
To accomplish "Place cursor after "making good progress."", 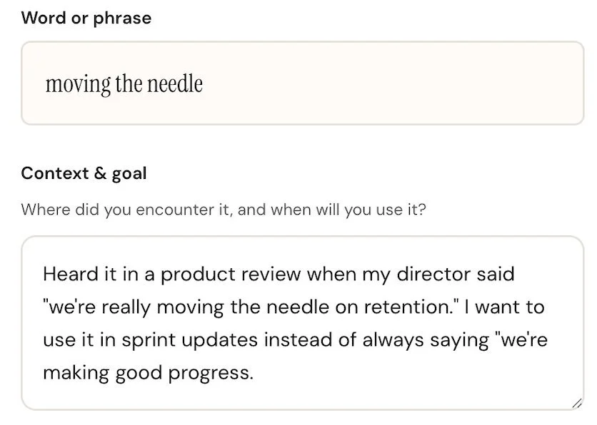I will (x=254, y=373).
